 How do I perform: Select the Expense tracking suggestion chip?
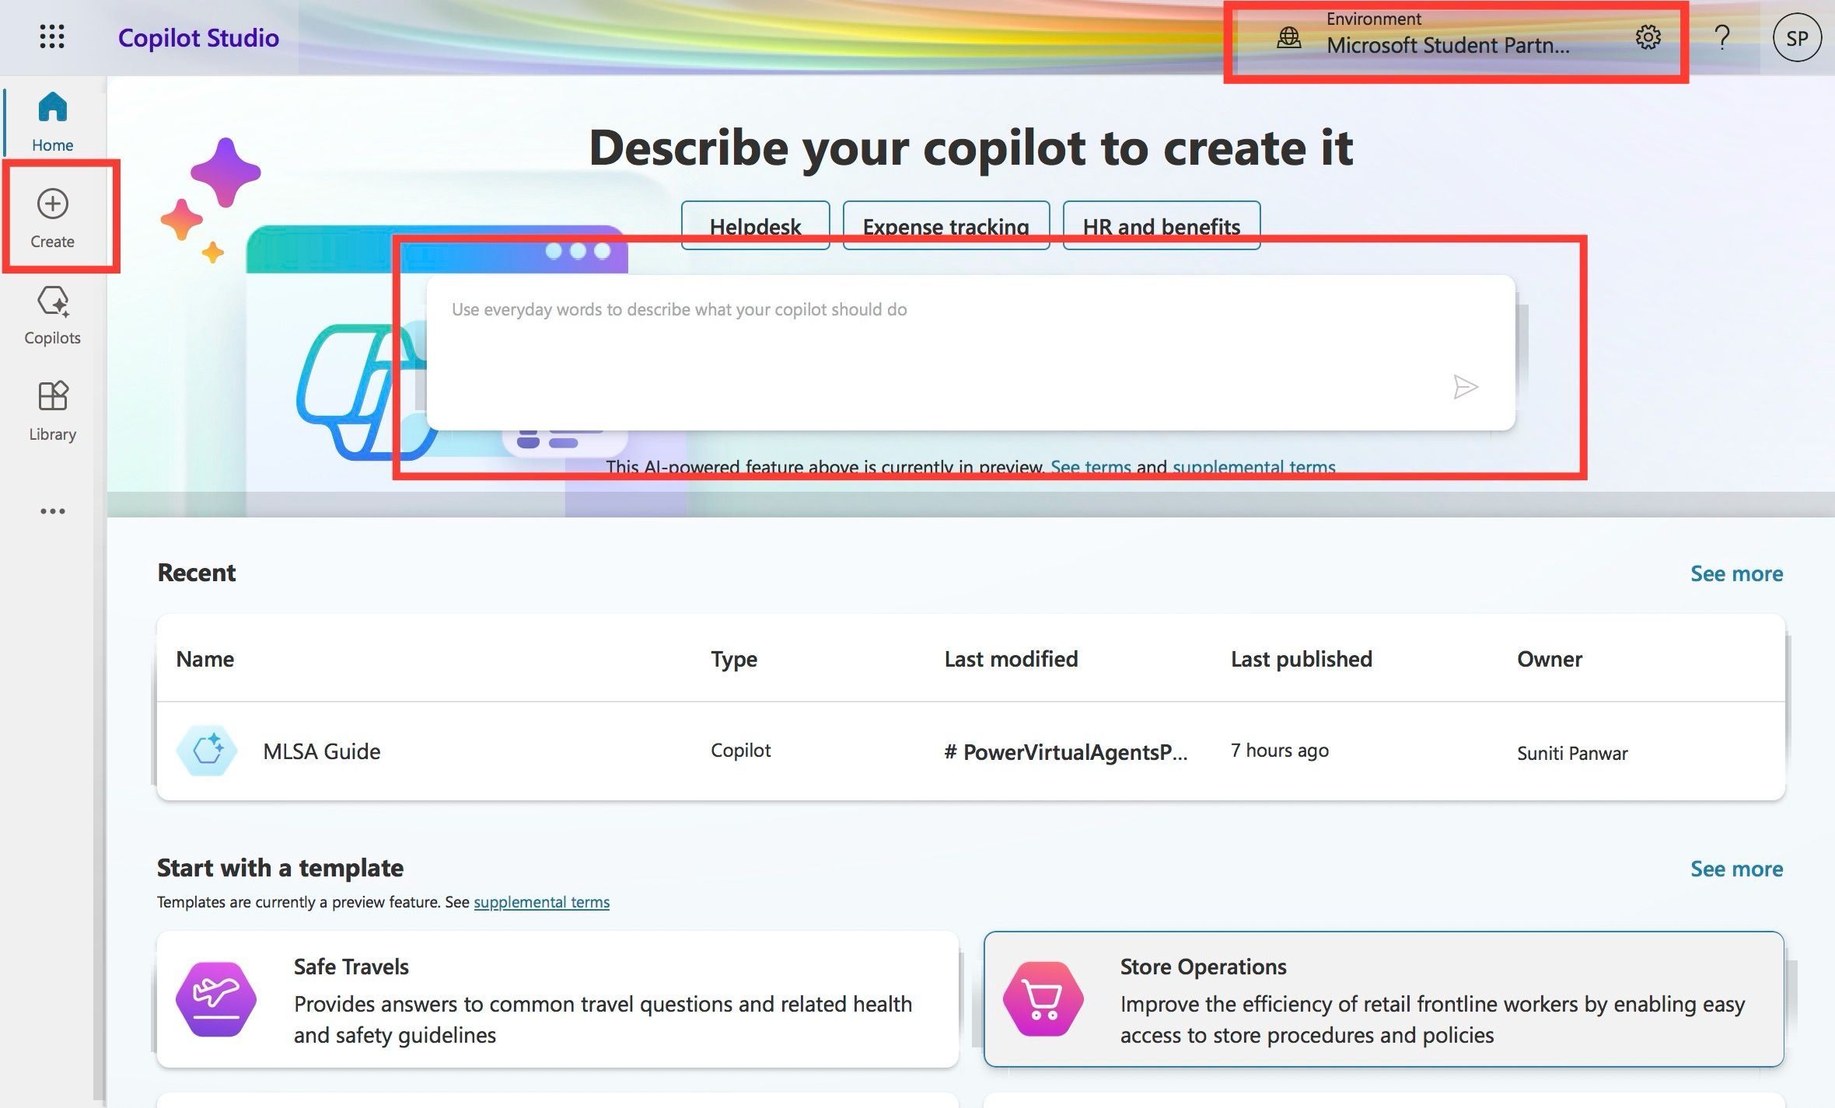click(945, 225)
